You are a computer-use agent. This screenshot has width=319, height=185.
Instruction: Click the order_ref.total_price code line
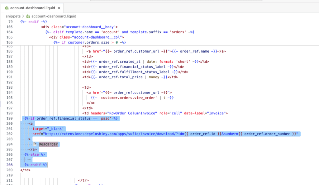tap(130, 77)
